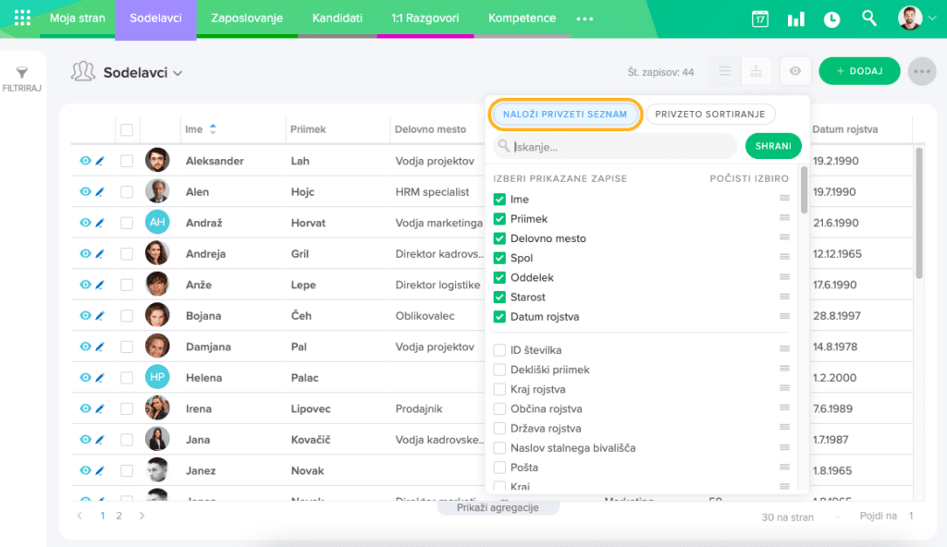The image size is (947, 547).
Task: Uncheck the Spol column checkbox
Action: (499, 258)
